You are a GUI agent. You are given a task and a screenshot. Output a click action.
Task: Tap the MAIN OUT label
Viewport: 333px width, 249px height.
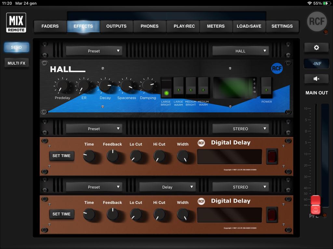click(317, 93)
